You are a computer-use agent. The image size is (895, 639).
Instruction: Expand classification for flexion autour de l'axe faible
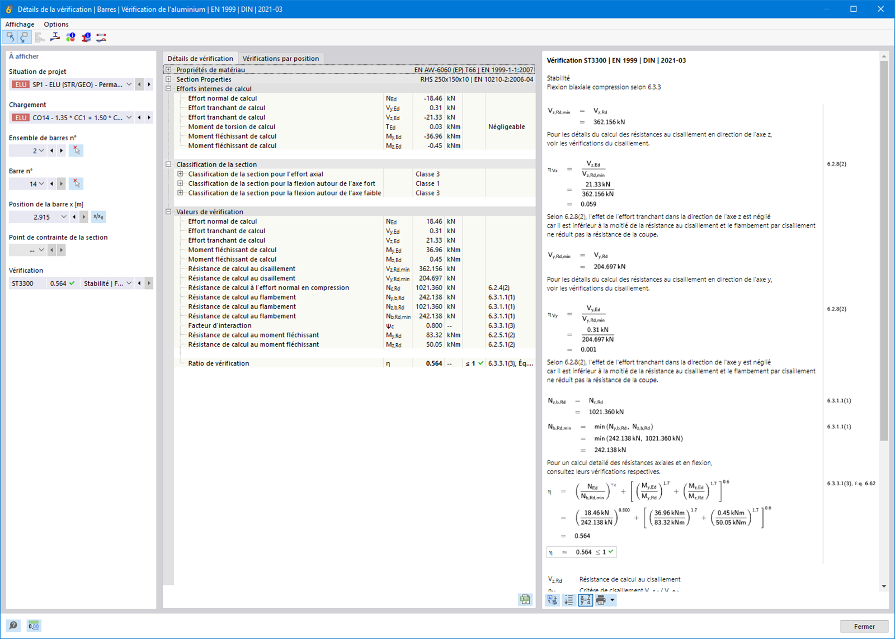click(x=180, y=193)
